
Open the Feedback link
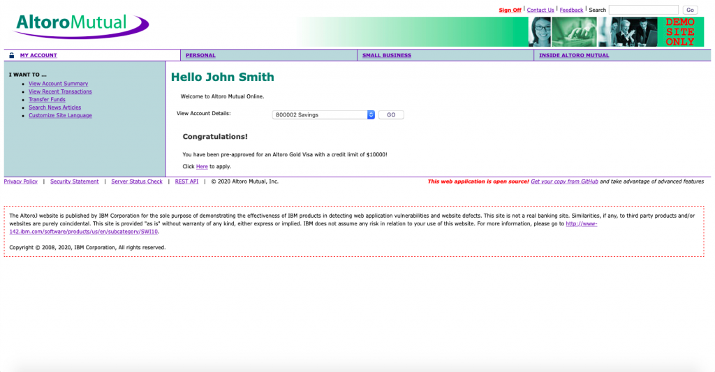tap(571, 10)
